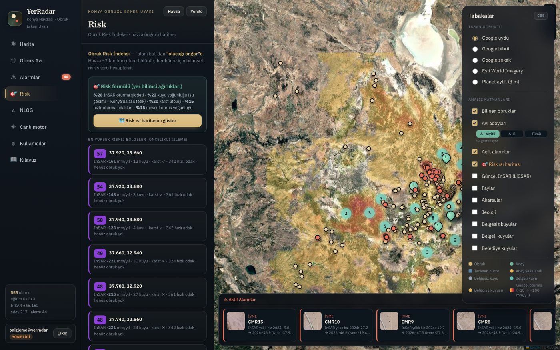
Task: Disable the Risk ısı haritası layer
Action: (x=475, y=164)
